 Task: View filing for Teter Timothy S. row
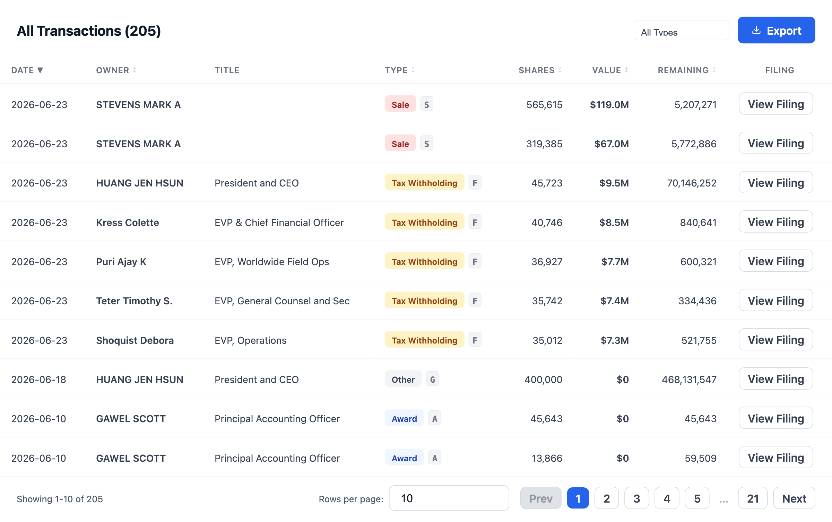point(776,300)
